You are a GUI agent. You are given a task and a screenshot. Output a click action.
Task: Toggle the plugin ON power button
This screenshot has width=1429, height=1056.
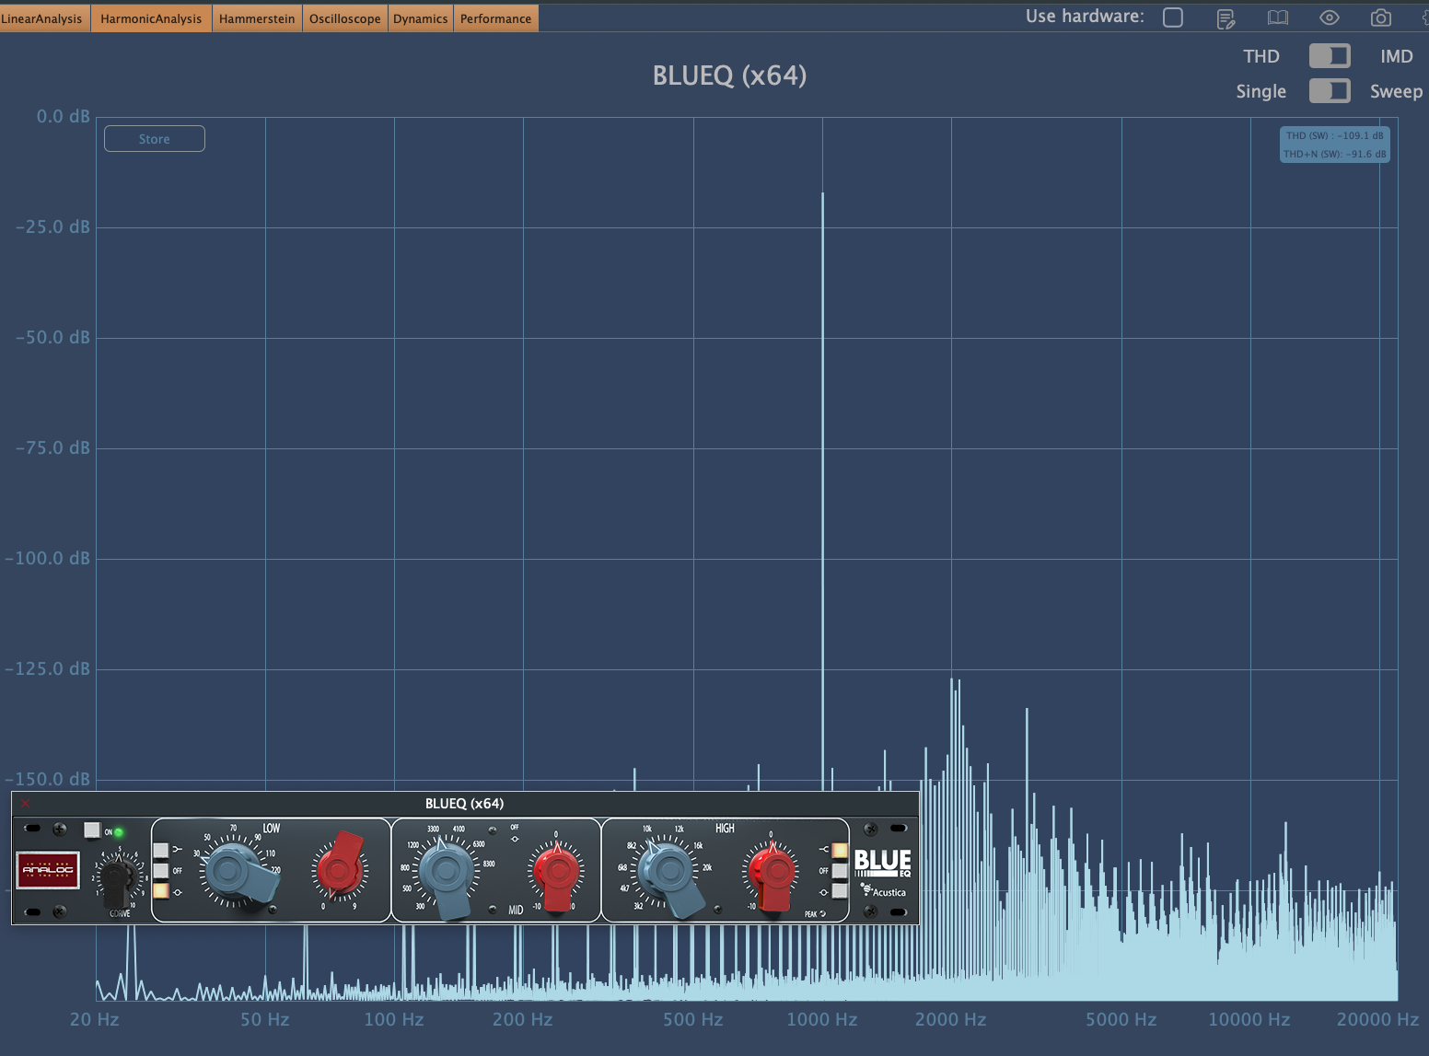[x=92, y=830]
